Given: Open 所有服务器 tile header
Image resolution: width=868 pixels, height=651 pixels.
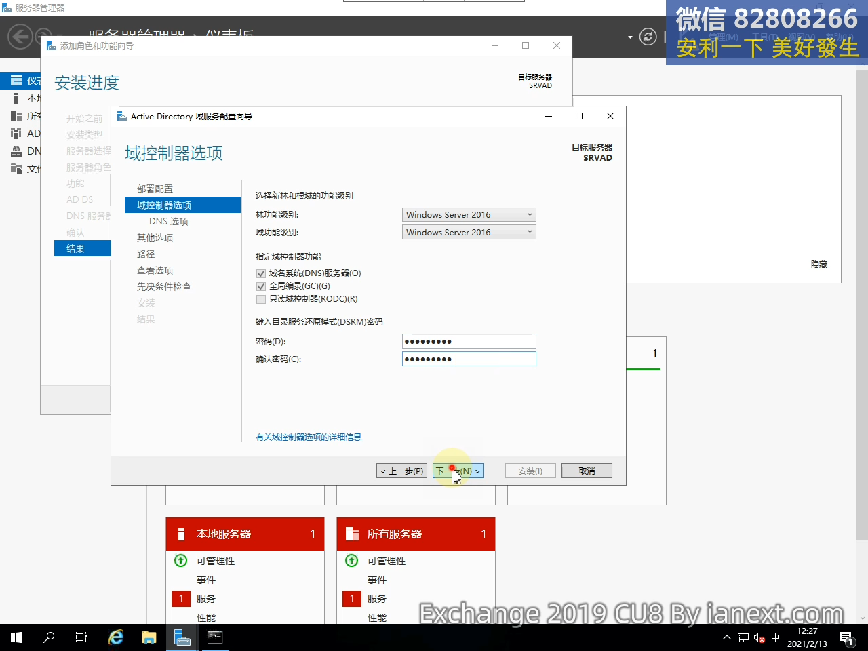Looking at the screenshot, I should point(416,534).
